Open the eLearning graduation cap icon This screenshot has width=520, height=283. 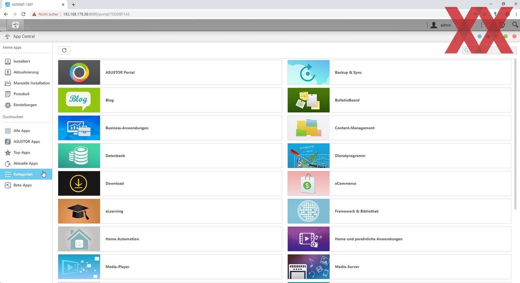click(x=79, y=211)
